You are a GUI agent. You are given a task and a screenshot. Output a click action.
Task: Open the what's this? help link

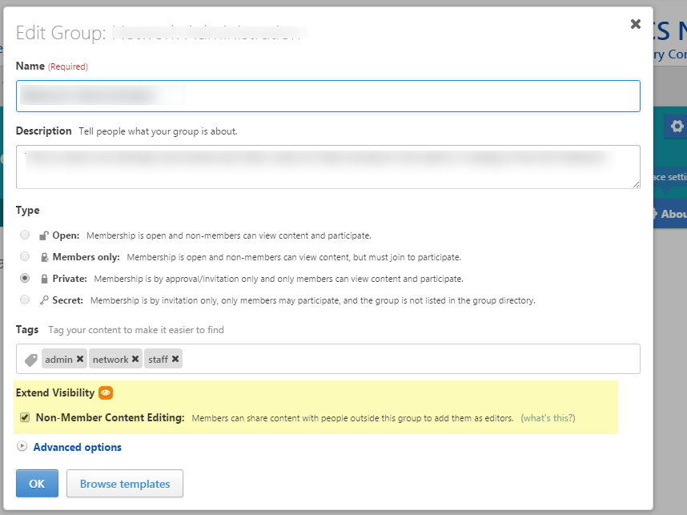(x=548, y=418)
